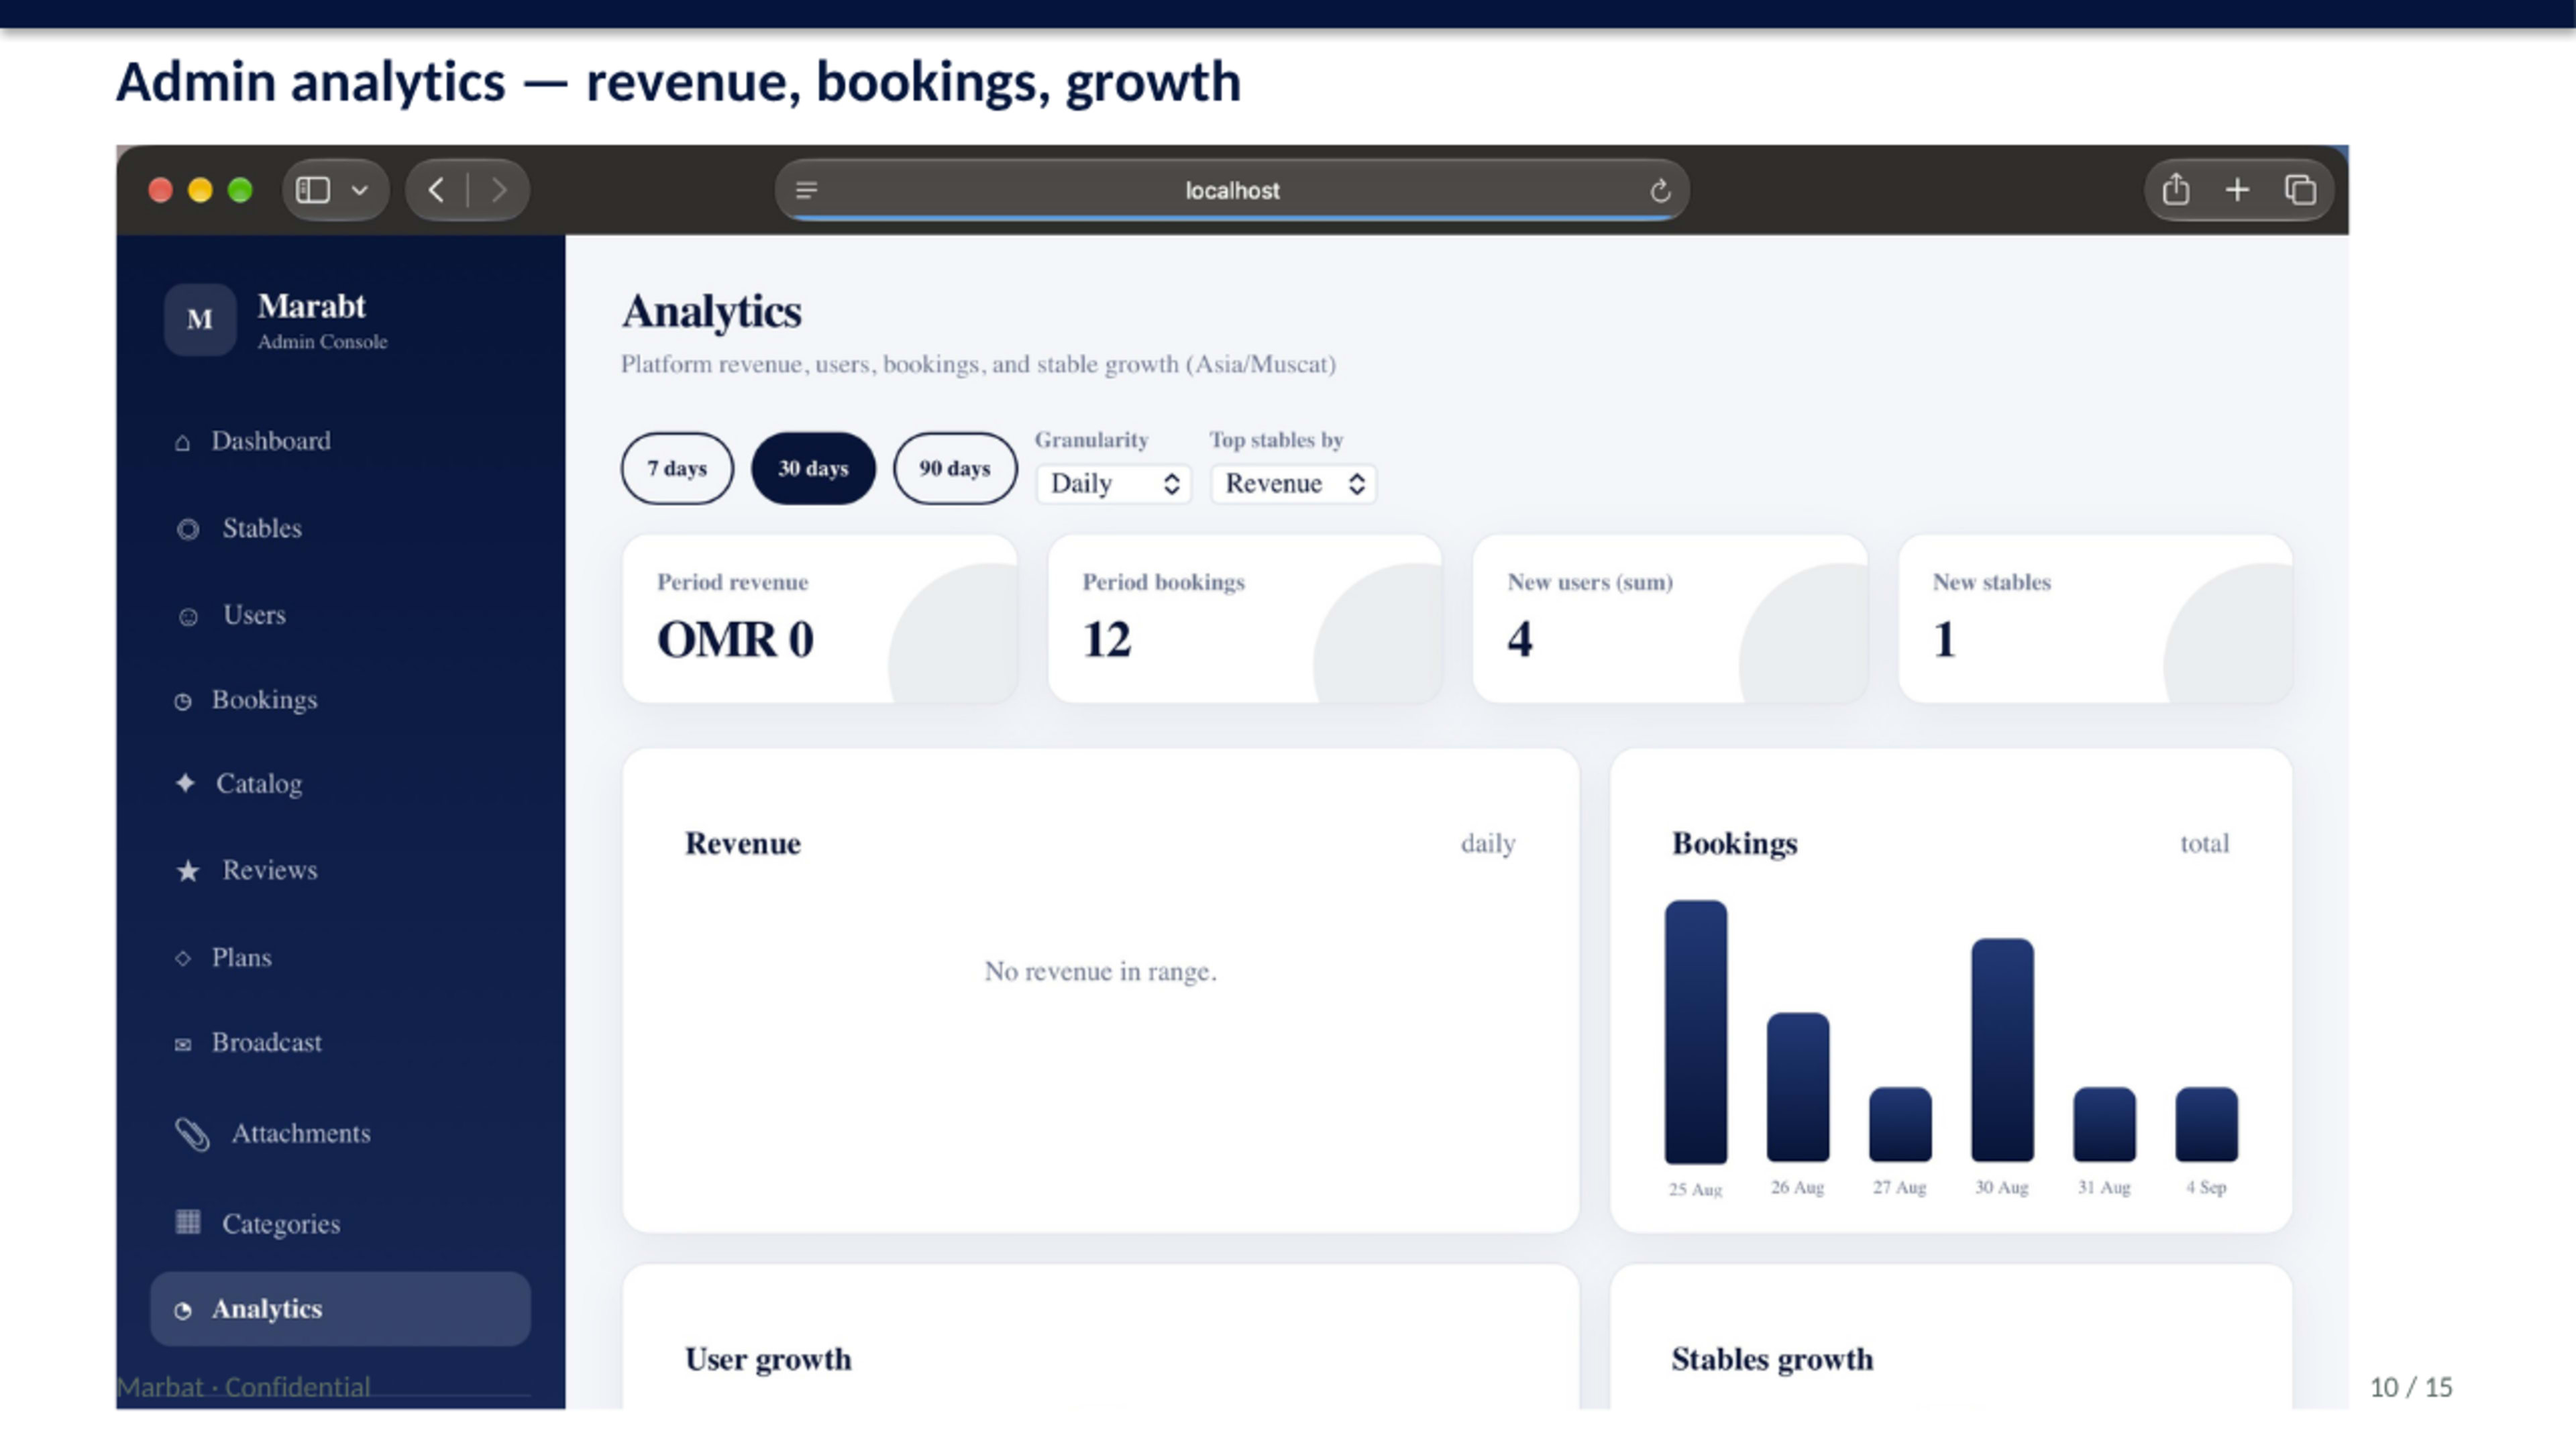Open the Granularity Daily dropdown
2576x1449 pixels.
1113,484
